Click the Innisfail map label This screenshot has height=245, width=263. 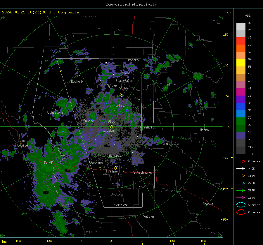click(x=118, y=105)
